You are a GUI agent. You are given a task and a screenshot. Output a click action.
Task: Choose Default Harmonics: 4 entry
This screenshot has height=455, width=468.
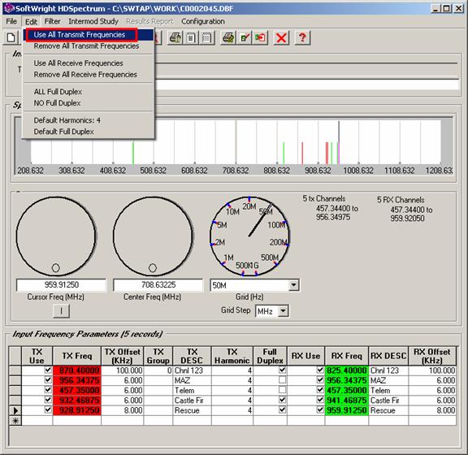tap(89, 120)
